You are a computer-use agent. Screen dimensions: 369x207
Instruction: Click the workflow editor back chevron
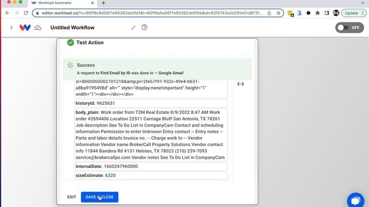[12, 28]
